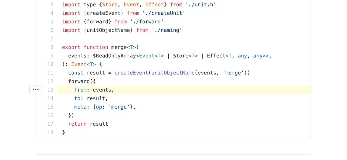The height and width of the screenshot is (160, 347).
Task: Click 'return result' statement
Action: pyautogui.click(x=88, y=124)
